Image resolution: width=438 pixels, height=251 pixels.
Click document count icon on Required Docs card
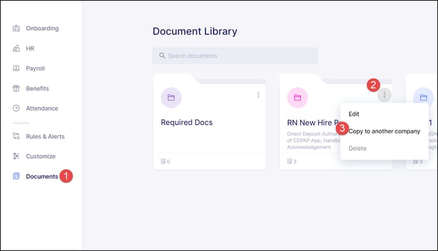tap(163, 161)
